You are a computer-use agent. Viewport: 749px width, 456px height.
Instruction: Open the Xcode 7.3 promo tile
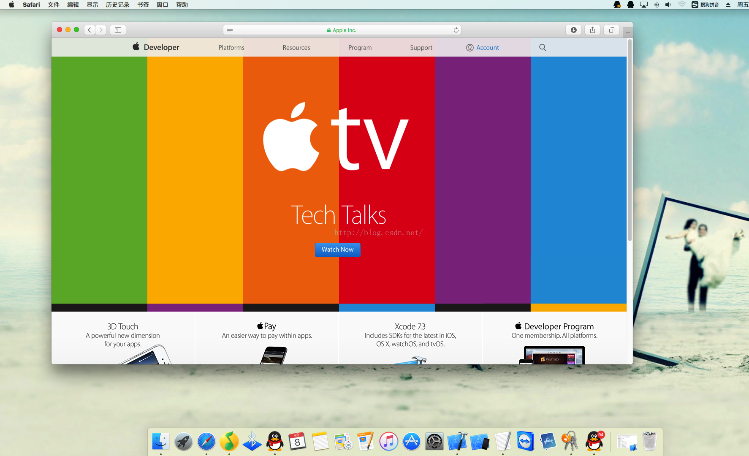pyautogui.click(x=410, y=338)
